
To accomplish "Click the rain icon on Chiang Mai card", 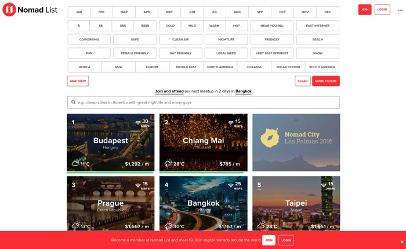I will pos(168,163).
